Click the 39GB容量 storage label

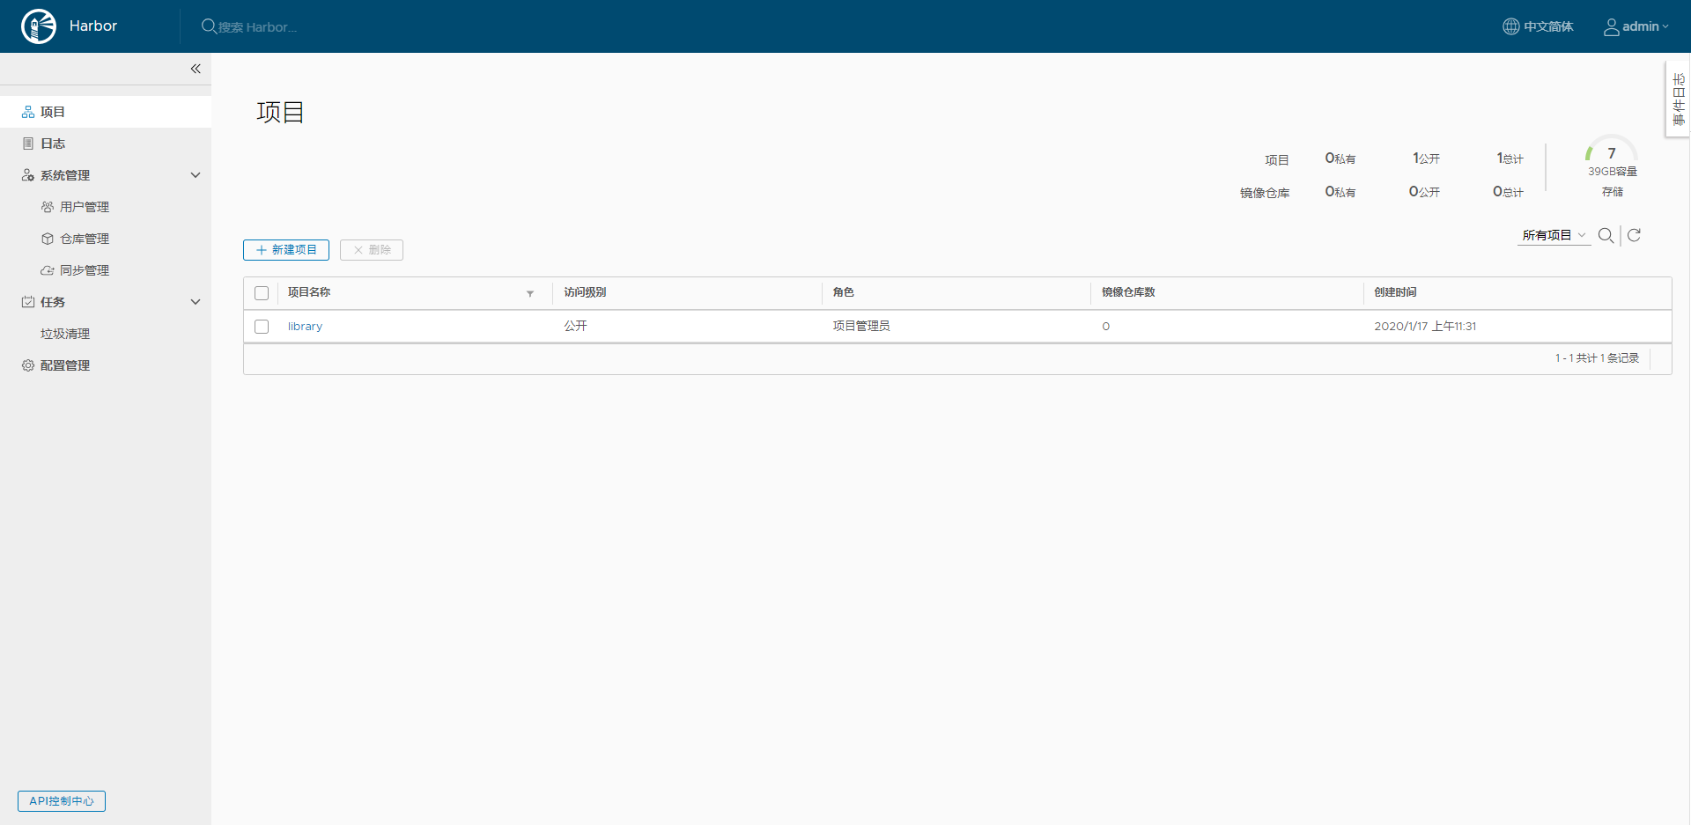tap(1613, 172)
